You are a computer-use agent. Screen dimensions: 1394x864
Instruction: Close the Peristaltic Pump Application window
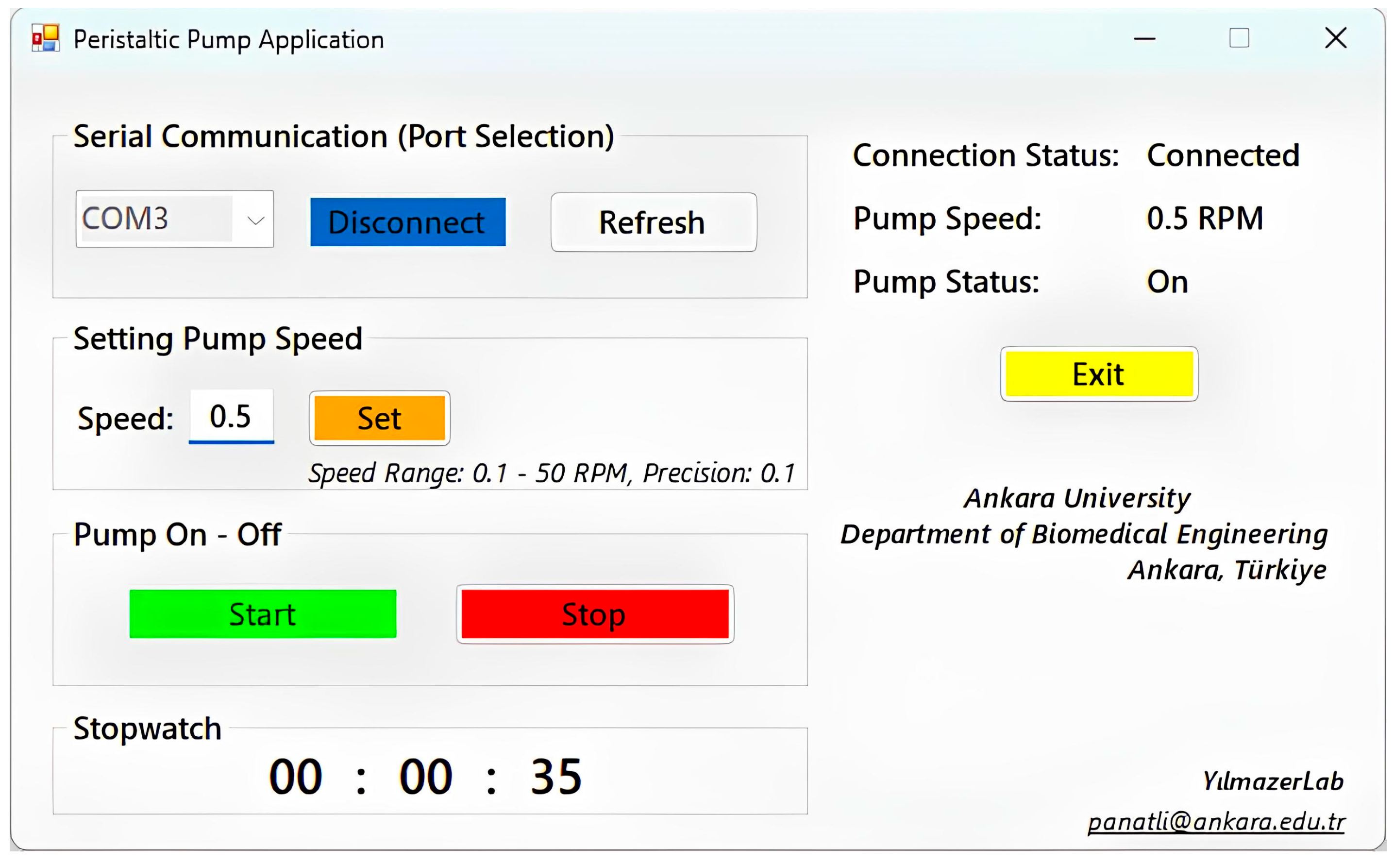tap(1335, 38)
